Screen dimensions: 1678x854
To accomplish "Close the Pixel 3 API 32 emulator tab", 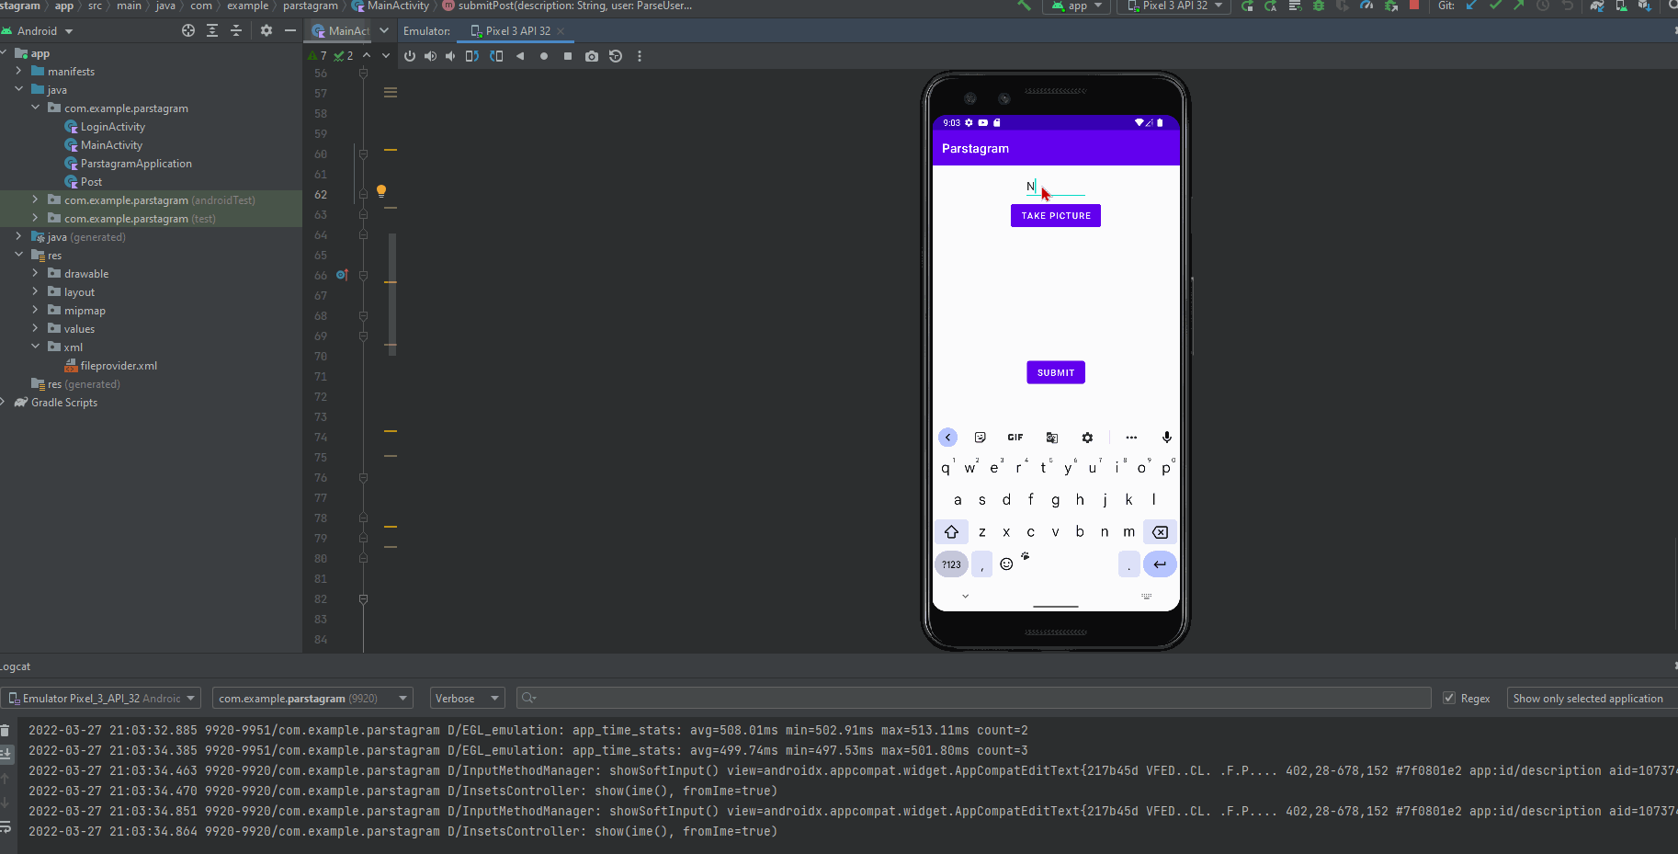I will click(x=561, y=31).
